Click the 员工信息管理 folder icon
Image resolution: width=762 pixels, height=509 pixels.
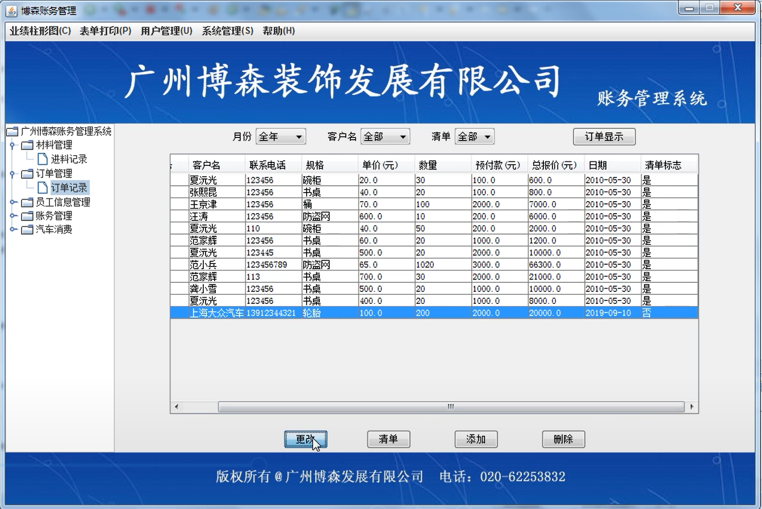pyautogui.click(x=27, y=202)
